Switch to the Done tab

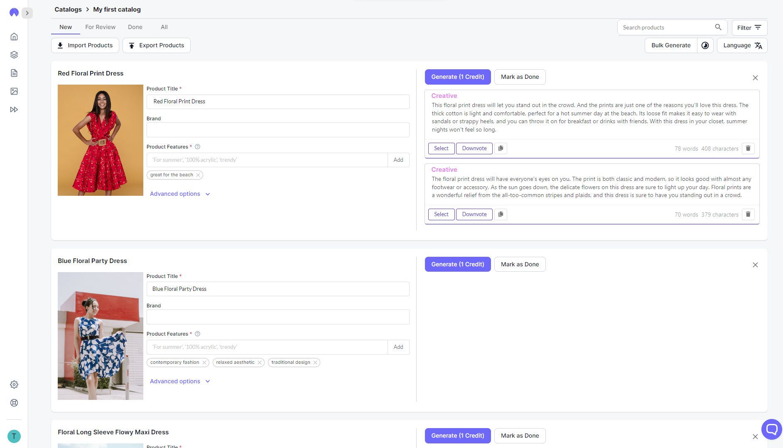click(135, 27)
